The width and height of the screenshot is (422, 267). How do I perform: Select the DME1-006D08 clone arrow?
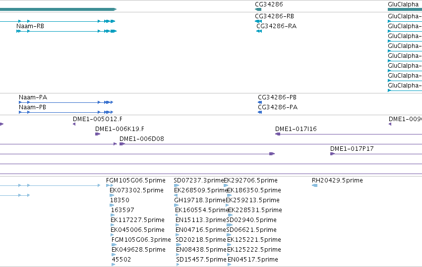click(122, 144)
